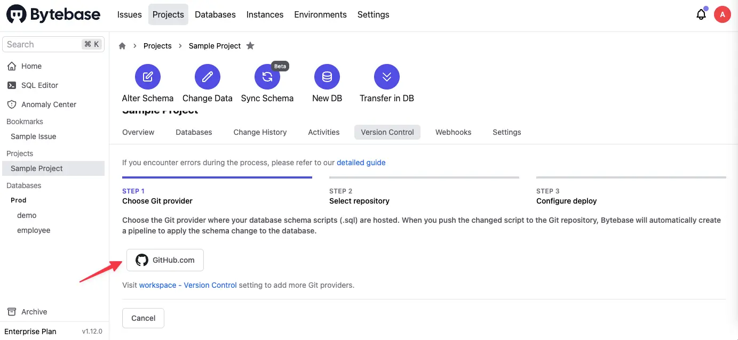Switch to the Change History tab

coord(260,132)
